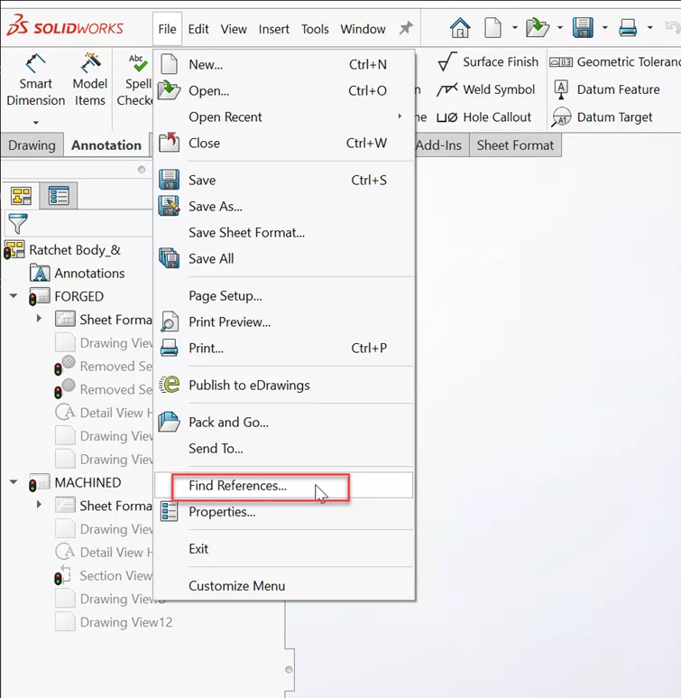Screen dimensions: 681x698
Task: Insert a Datum Feature symbol
Action: [607, 89]
